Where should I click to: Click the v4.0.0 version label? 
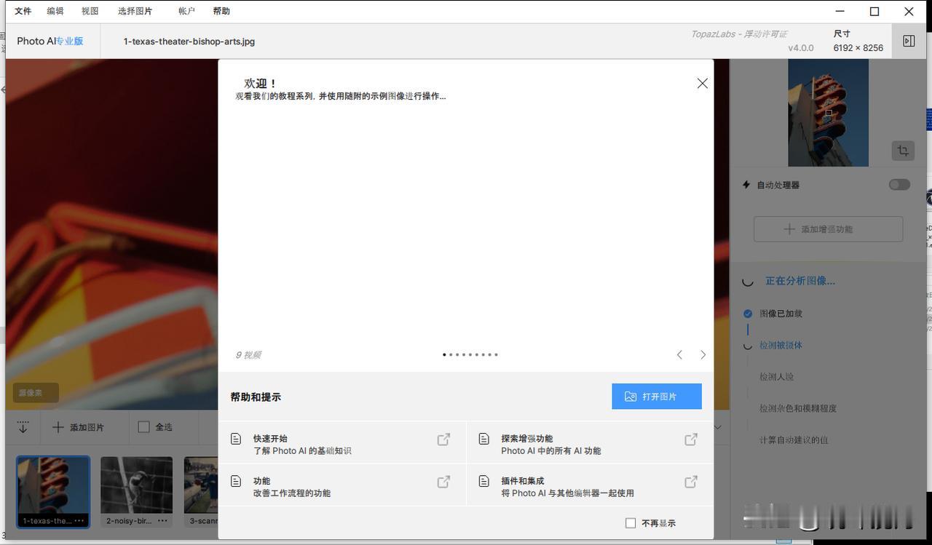tap(801, 48)
